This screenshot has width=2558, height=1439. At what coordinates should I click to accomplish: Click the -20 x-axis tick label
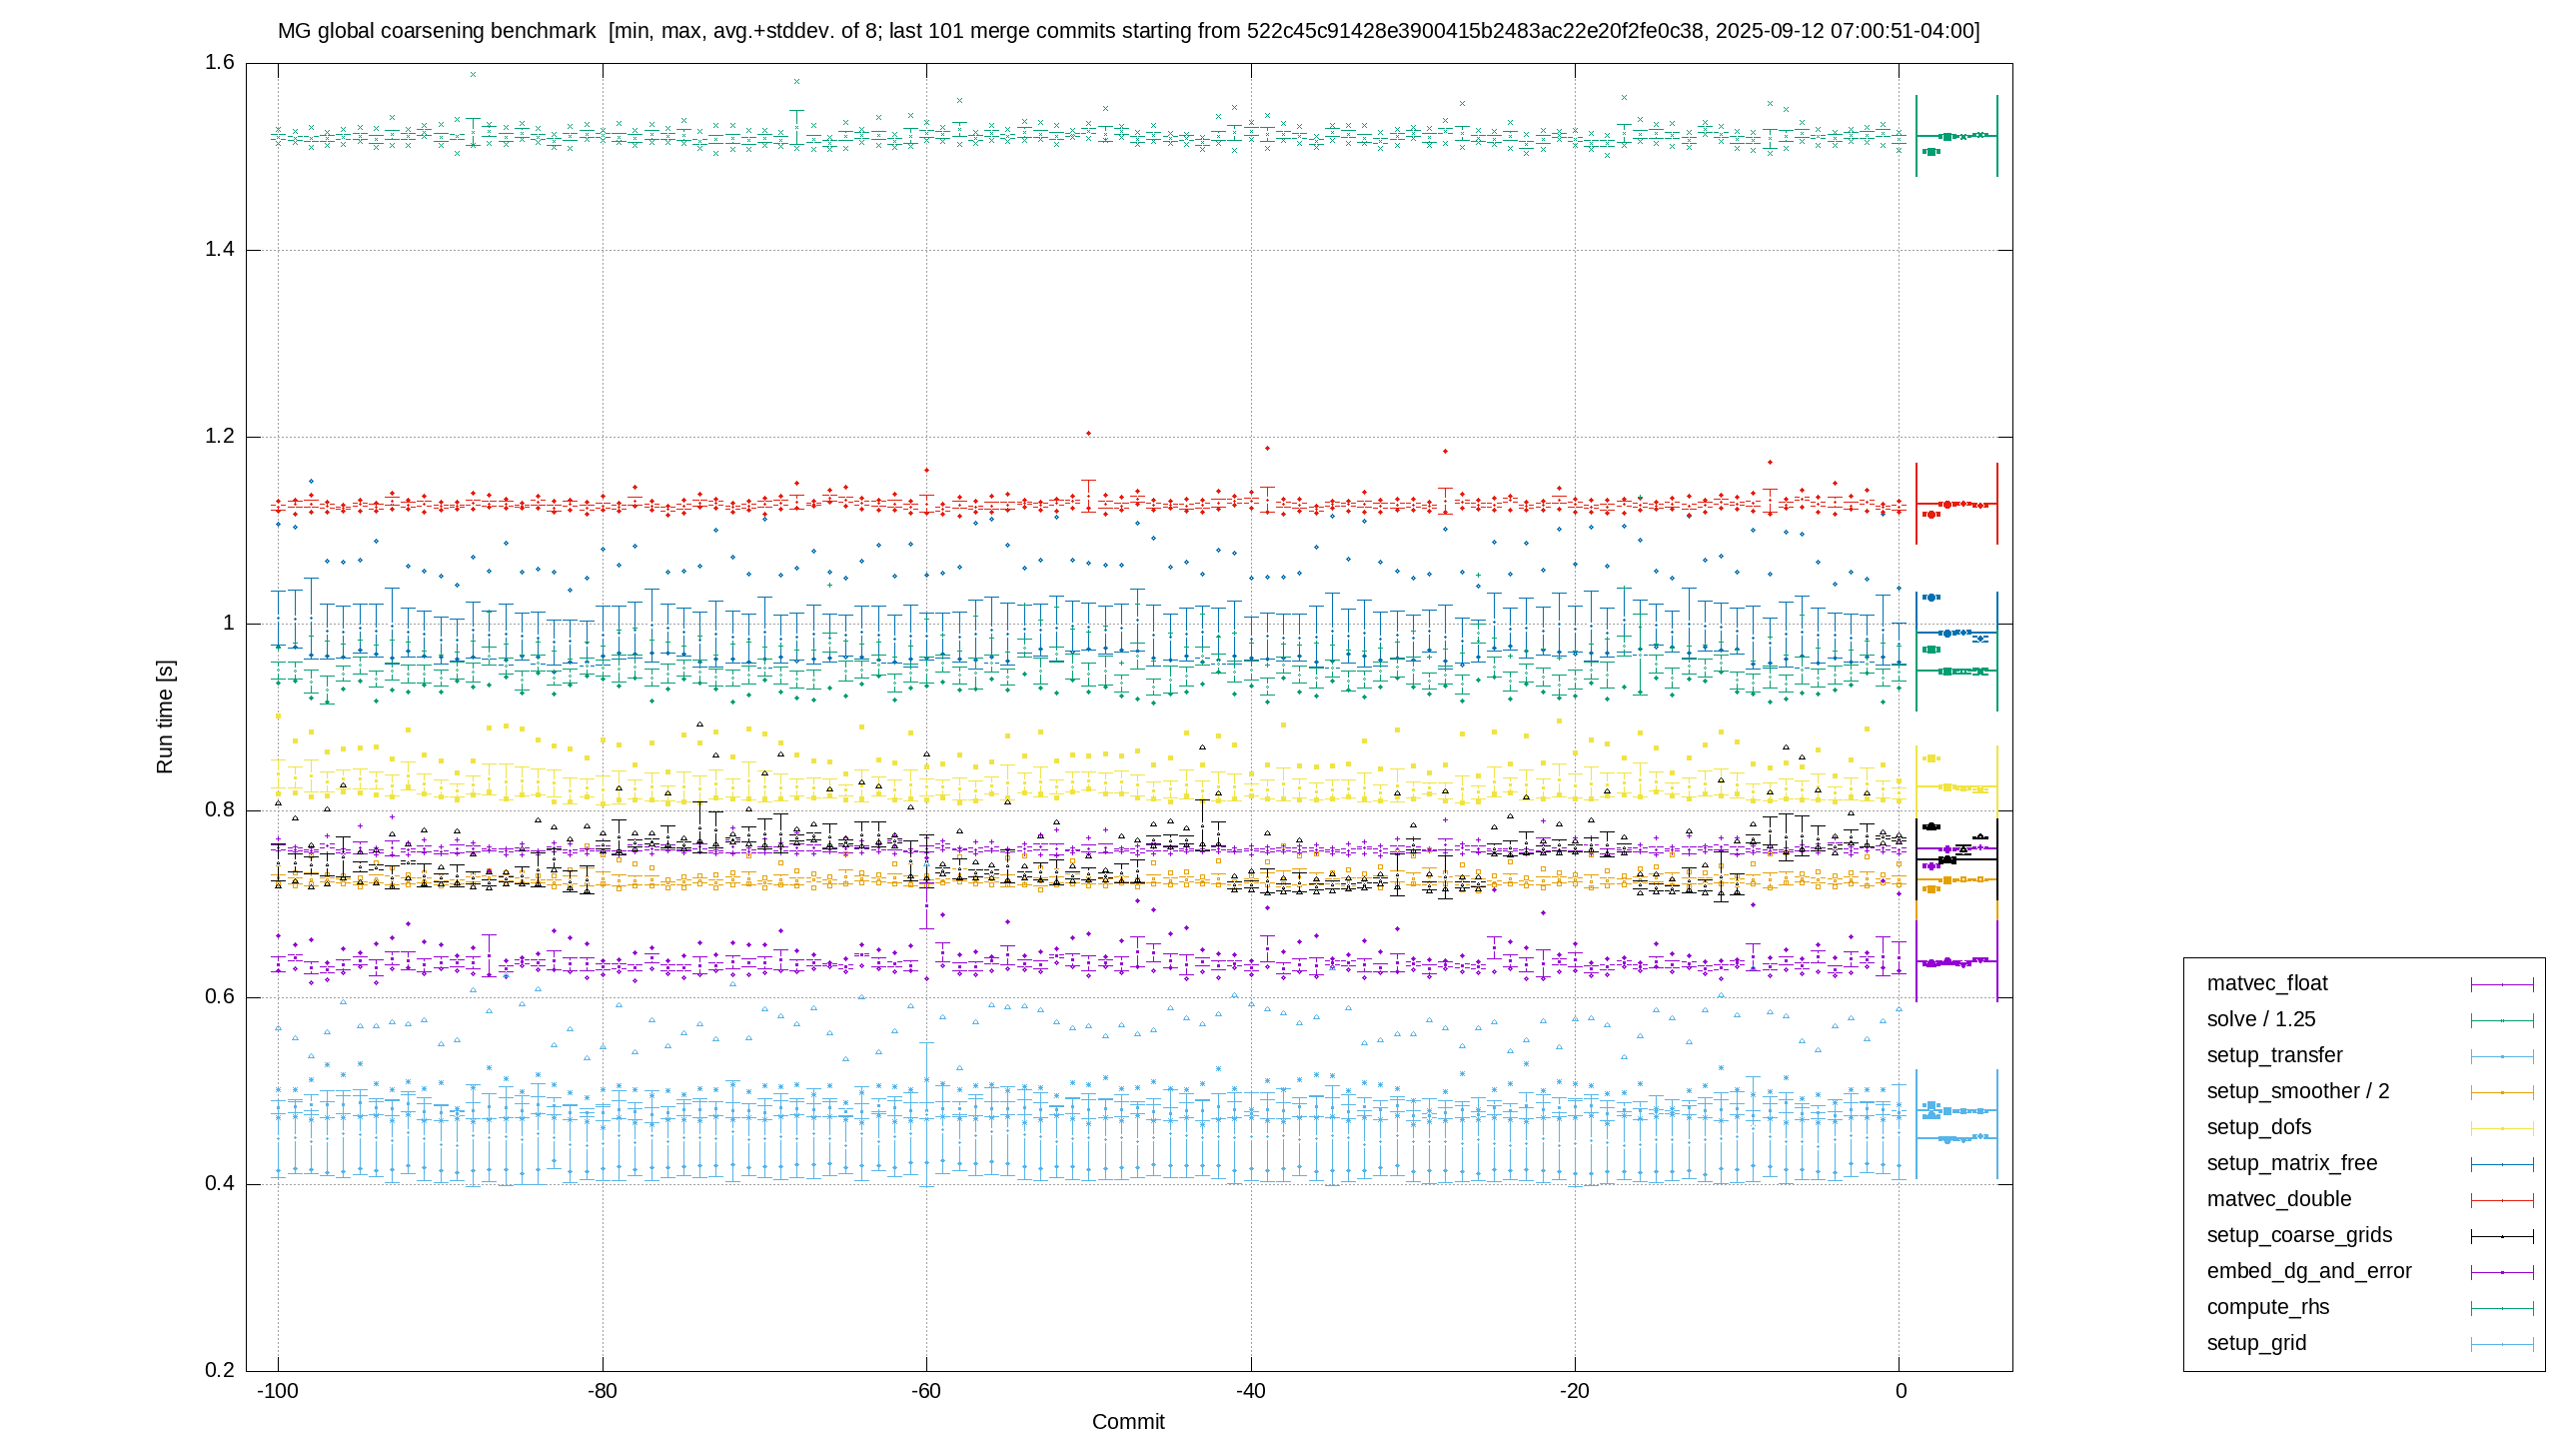pos(1575,1391)
